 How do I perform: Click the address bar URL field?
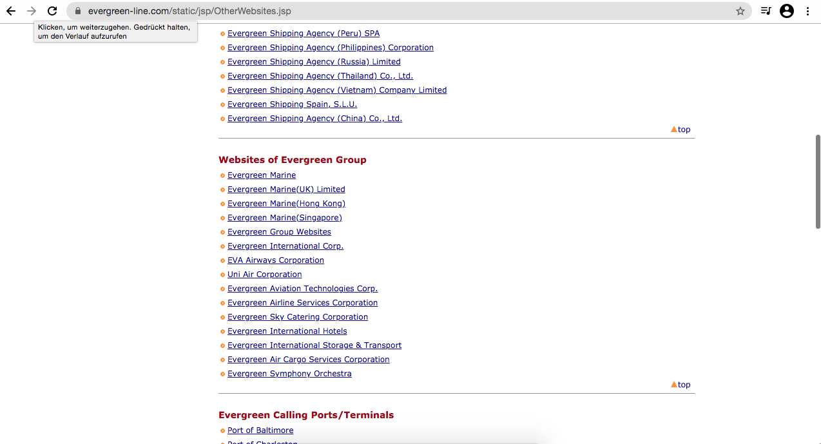pyautogui.click(x=409, y=11)
